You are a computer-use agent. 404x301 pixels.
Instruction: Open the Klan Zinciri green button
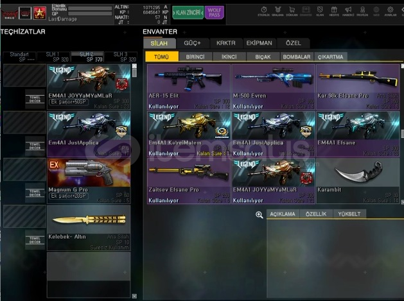click(188, 12)
